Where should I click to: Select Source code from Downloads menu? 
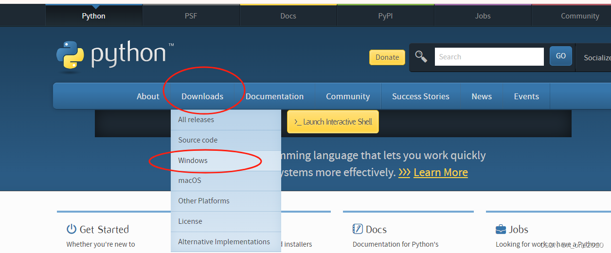[x=226, y=140]
